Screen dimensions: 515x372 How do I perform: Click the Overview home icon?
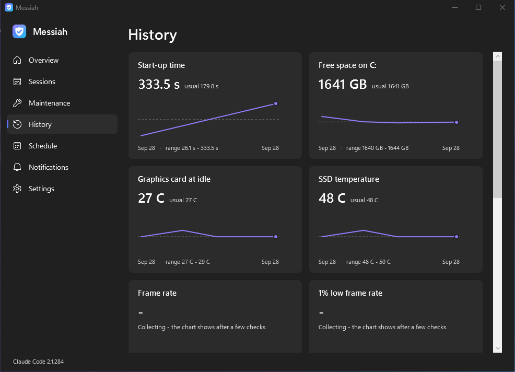click(x=17, y=60)
